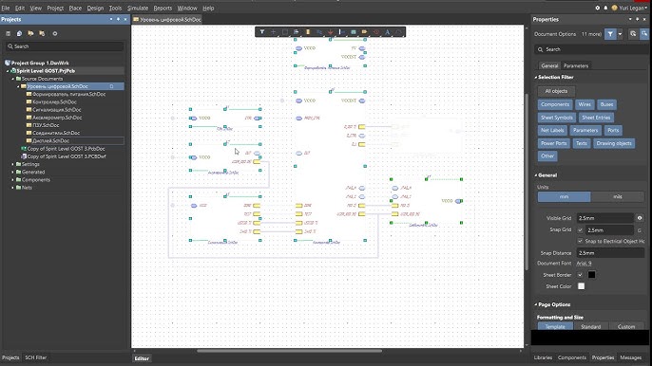The height and width of the screenshot is (366, 652).
Task: Click the white Sheet Color swatch
Action: 582,286
